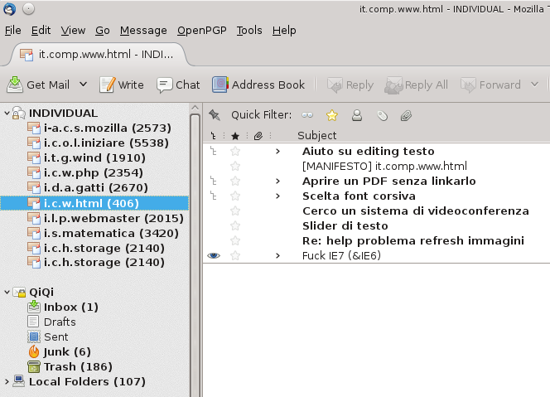The width and height of the screenshot is (550, 397).
Task: Open the Edit menu
Action: pyautogui.click(x=41, y=31)
